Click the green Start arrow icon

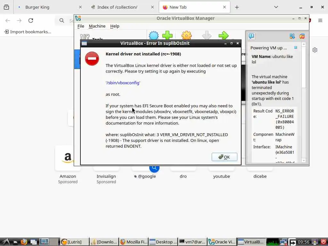(x=224, y=36)
